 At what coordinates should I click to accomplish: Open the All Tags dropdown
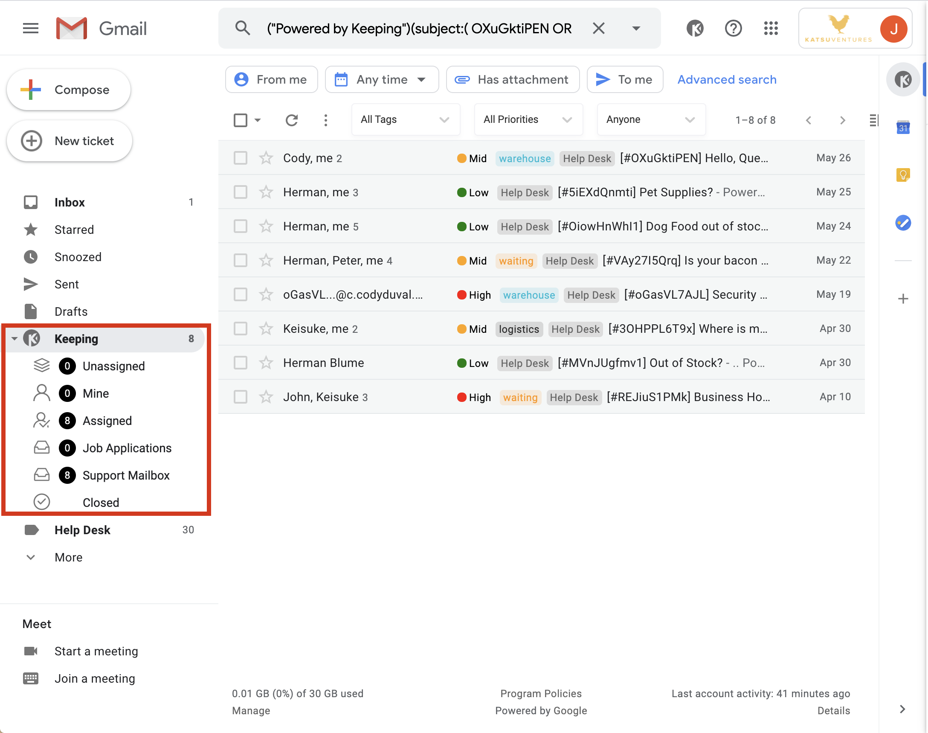point(406,120)
